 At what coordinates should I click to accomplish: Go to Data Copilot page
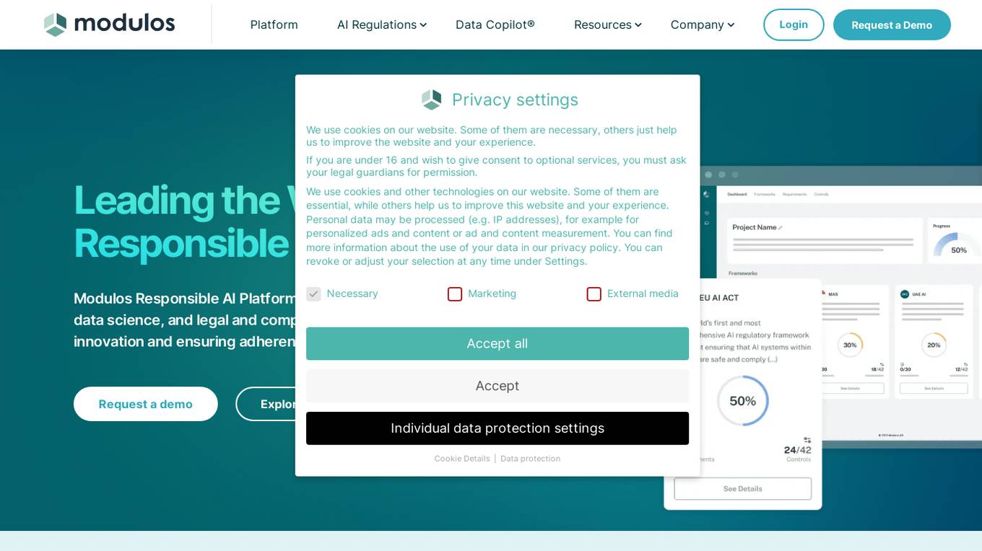pos(495,25)
